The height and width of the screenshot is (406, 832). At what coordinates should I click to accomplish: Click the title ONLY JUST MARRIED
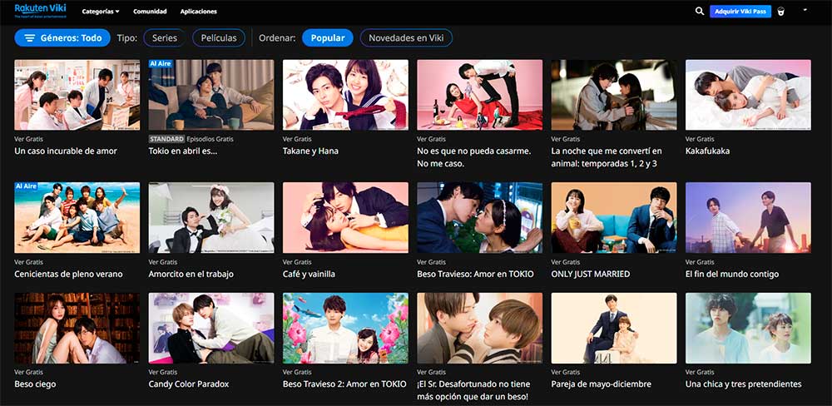coord(591,274)
